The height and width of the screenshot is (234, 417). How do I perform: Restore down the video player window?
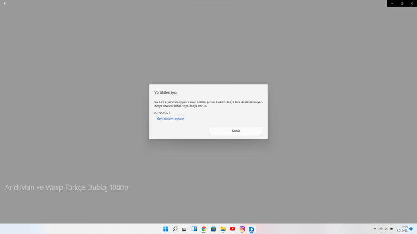point(402,3)
